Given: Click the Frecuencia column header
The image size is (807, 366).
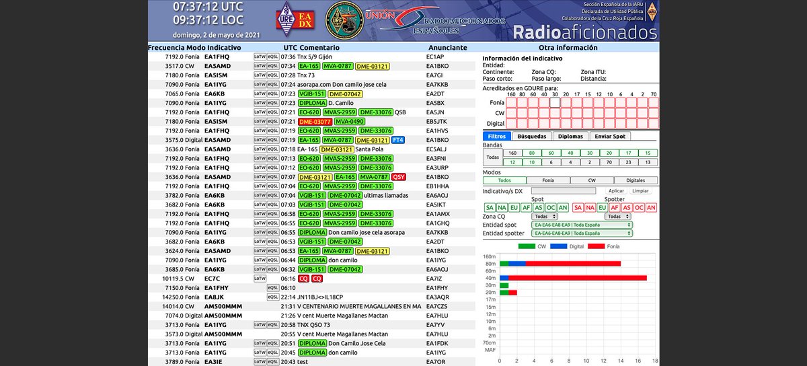Looking at the screenshot, I should tap(166, 48).
